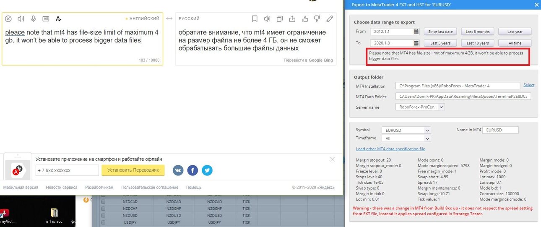Translate in Google via the link
The height and width of the screenshot is (227, 541).
[315, 60]
